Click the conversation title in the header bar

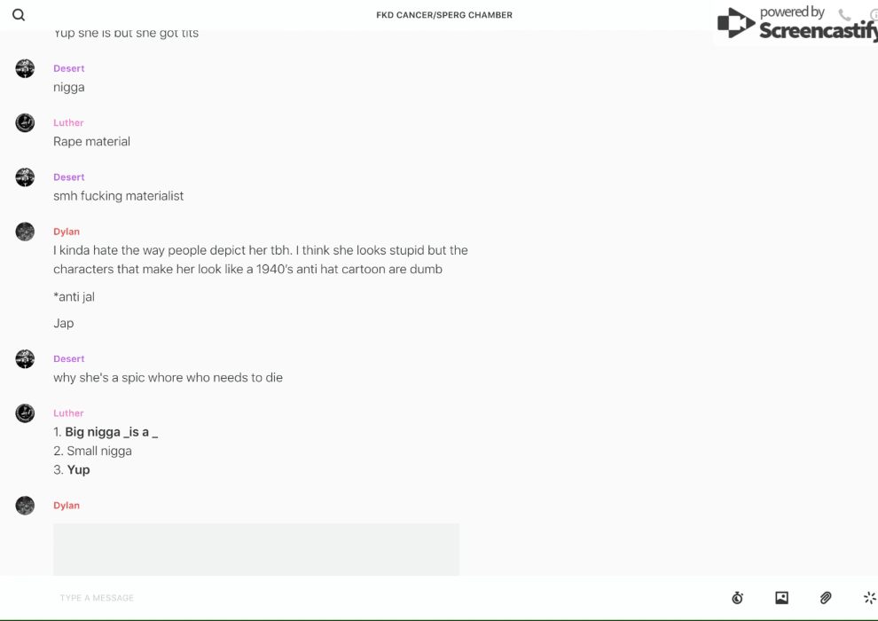click(444, 15)
